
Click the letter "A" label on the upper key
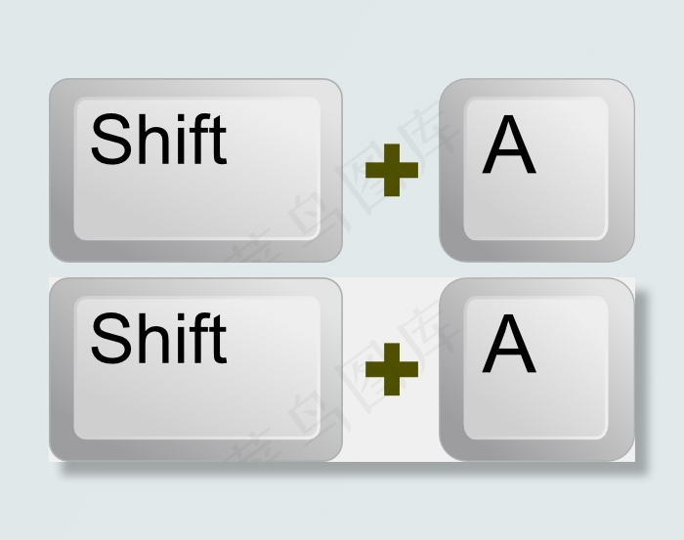point(509,147)
